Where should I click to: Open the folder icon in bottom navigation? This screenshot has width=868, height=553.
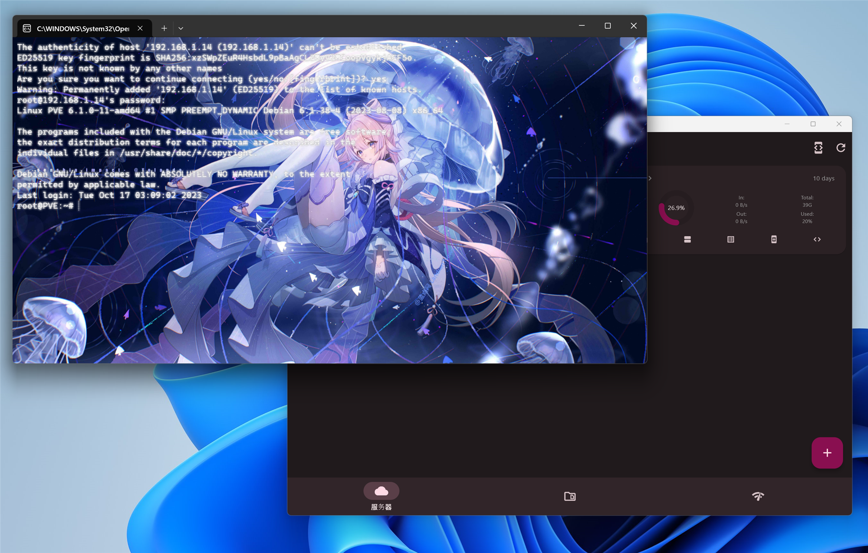(569, 496)
